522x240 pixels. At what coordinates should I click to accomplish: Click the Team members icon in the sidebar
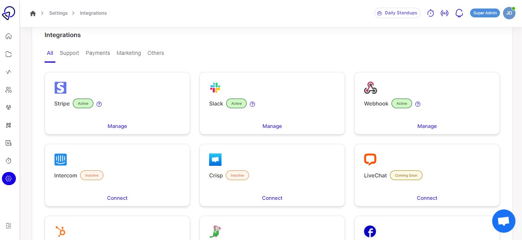point(9,89)
